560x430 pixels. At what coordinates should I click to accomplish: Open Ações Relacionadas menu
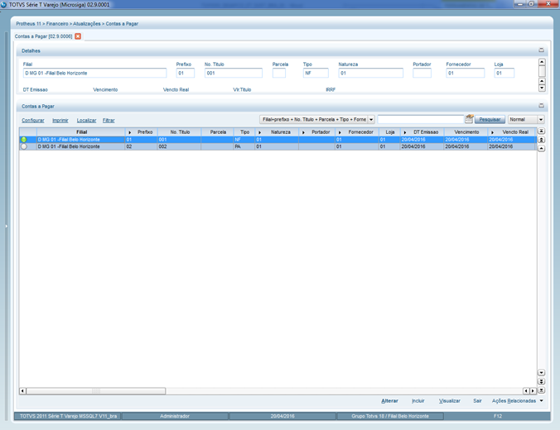coord(514,401)
